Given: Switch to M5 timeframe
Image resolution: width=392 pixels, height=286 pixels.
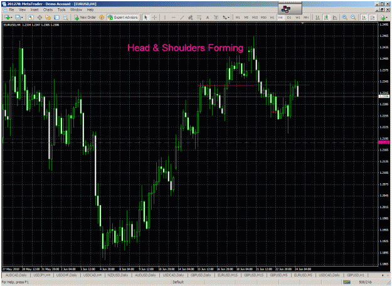Looking at the screenshot, I should click(x=246, y=18).
